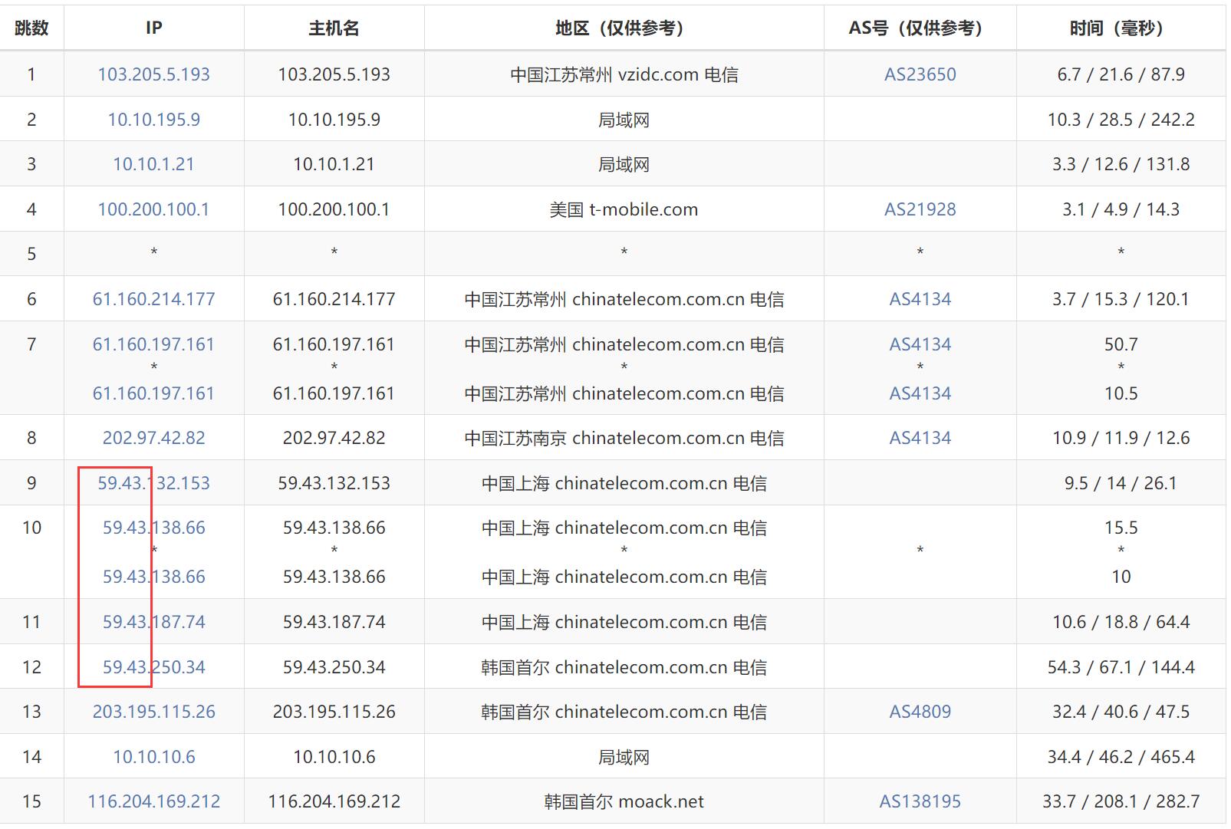The width and height of the screenshot is (1231, 829).
Task: Open the AS138195 link
Action: tap(920, 801)
